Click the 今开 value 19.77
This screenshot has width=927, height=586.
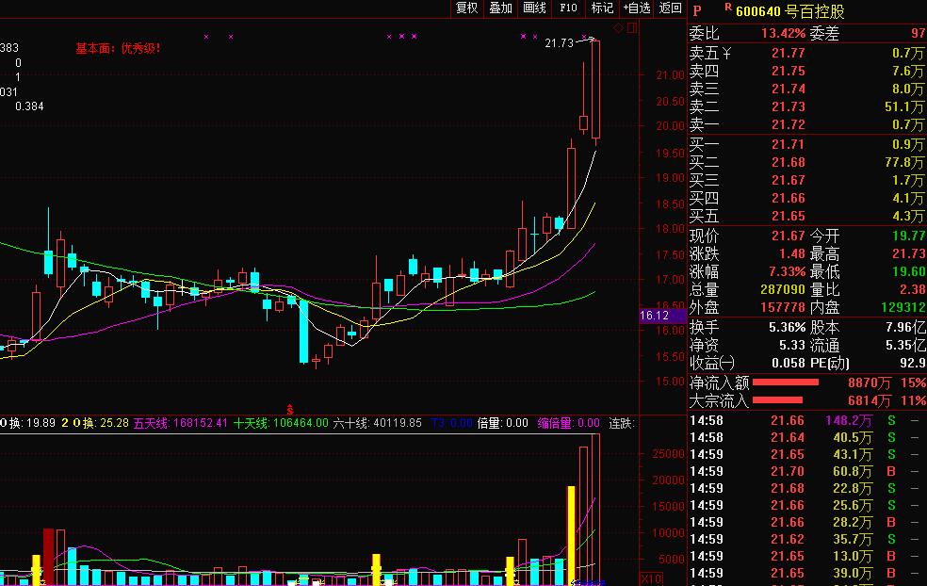point(909,236)
